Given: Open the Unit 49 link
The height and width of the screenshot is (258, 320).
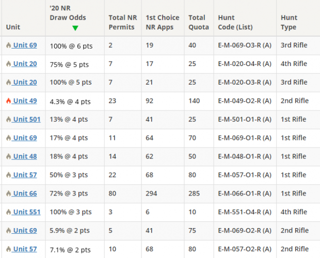Looking at the screenshot, I should click(x=25, y=101).
